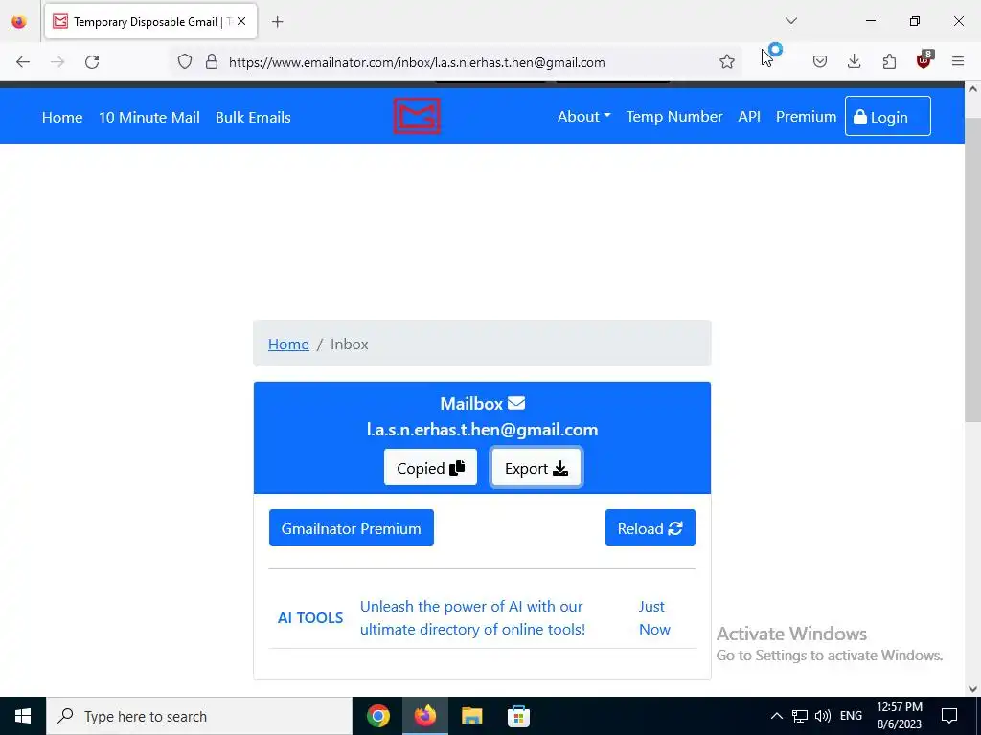Open the AI TOOLS message row
Viewport: 981px width, 735px height.
tap(482, 617)
